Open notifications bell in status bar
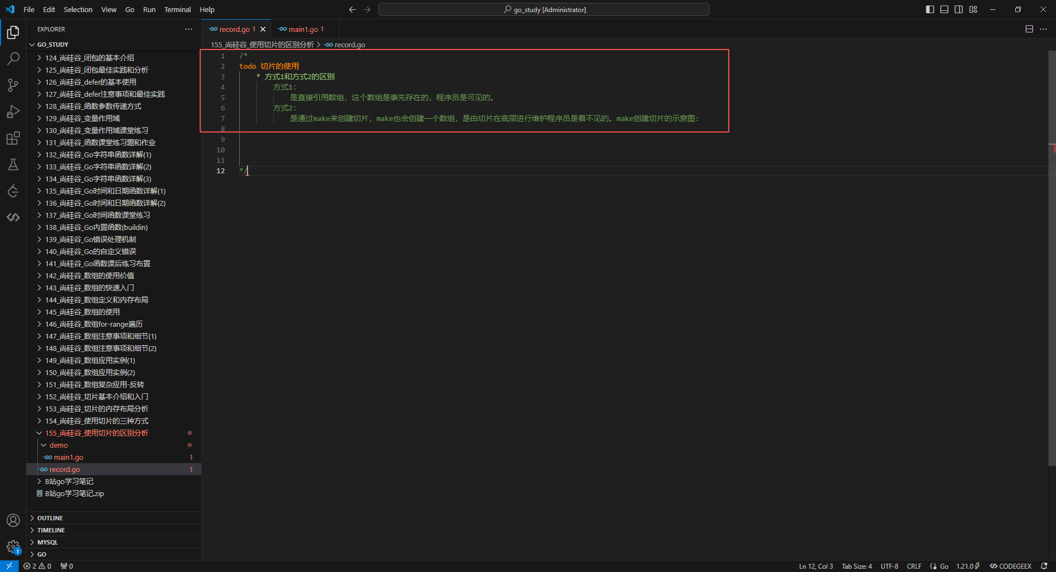 [x=1044, y=566]
